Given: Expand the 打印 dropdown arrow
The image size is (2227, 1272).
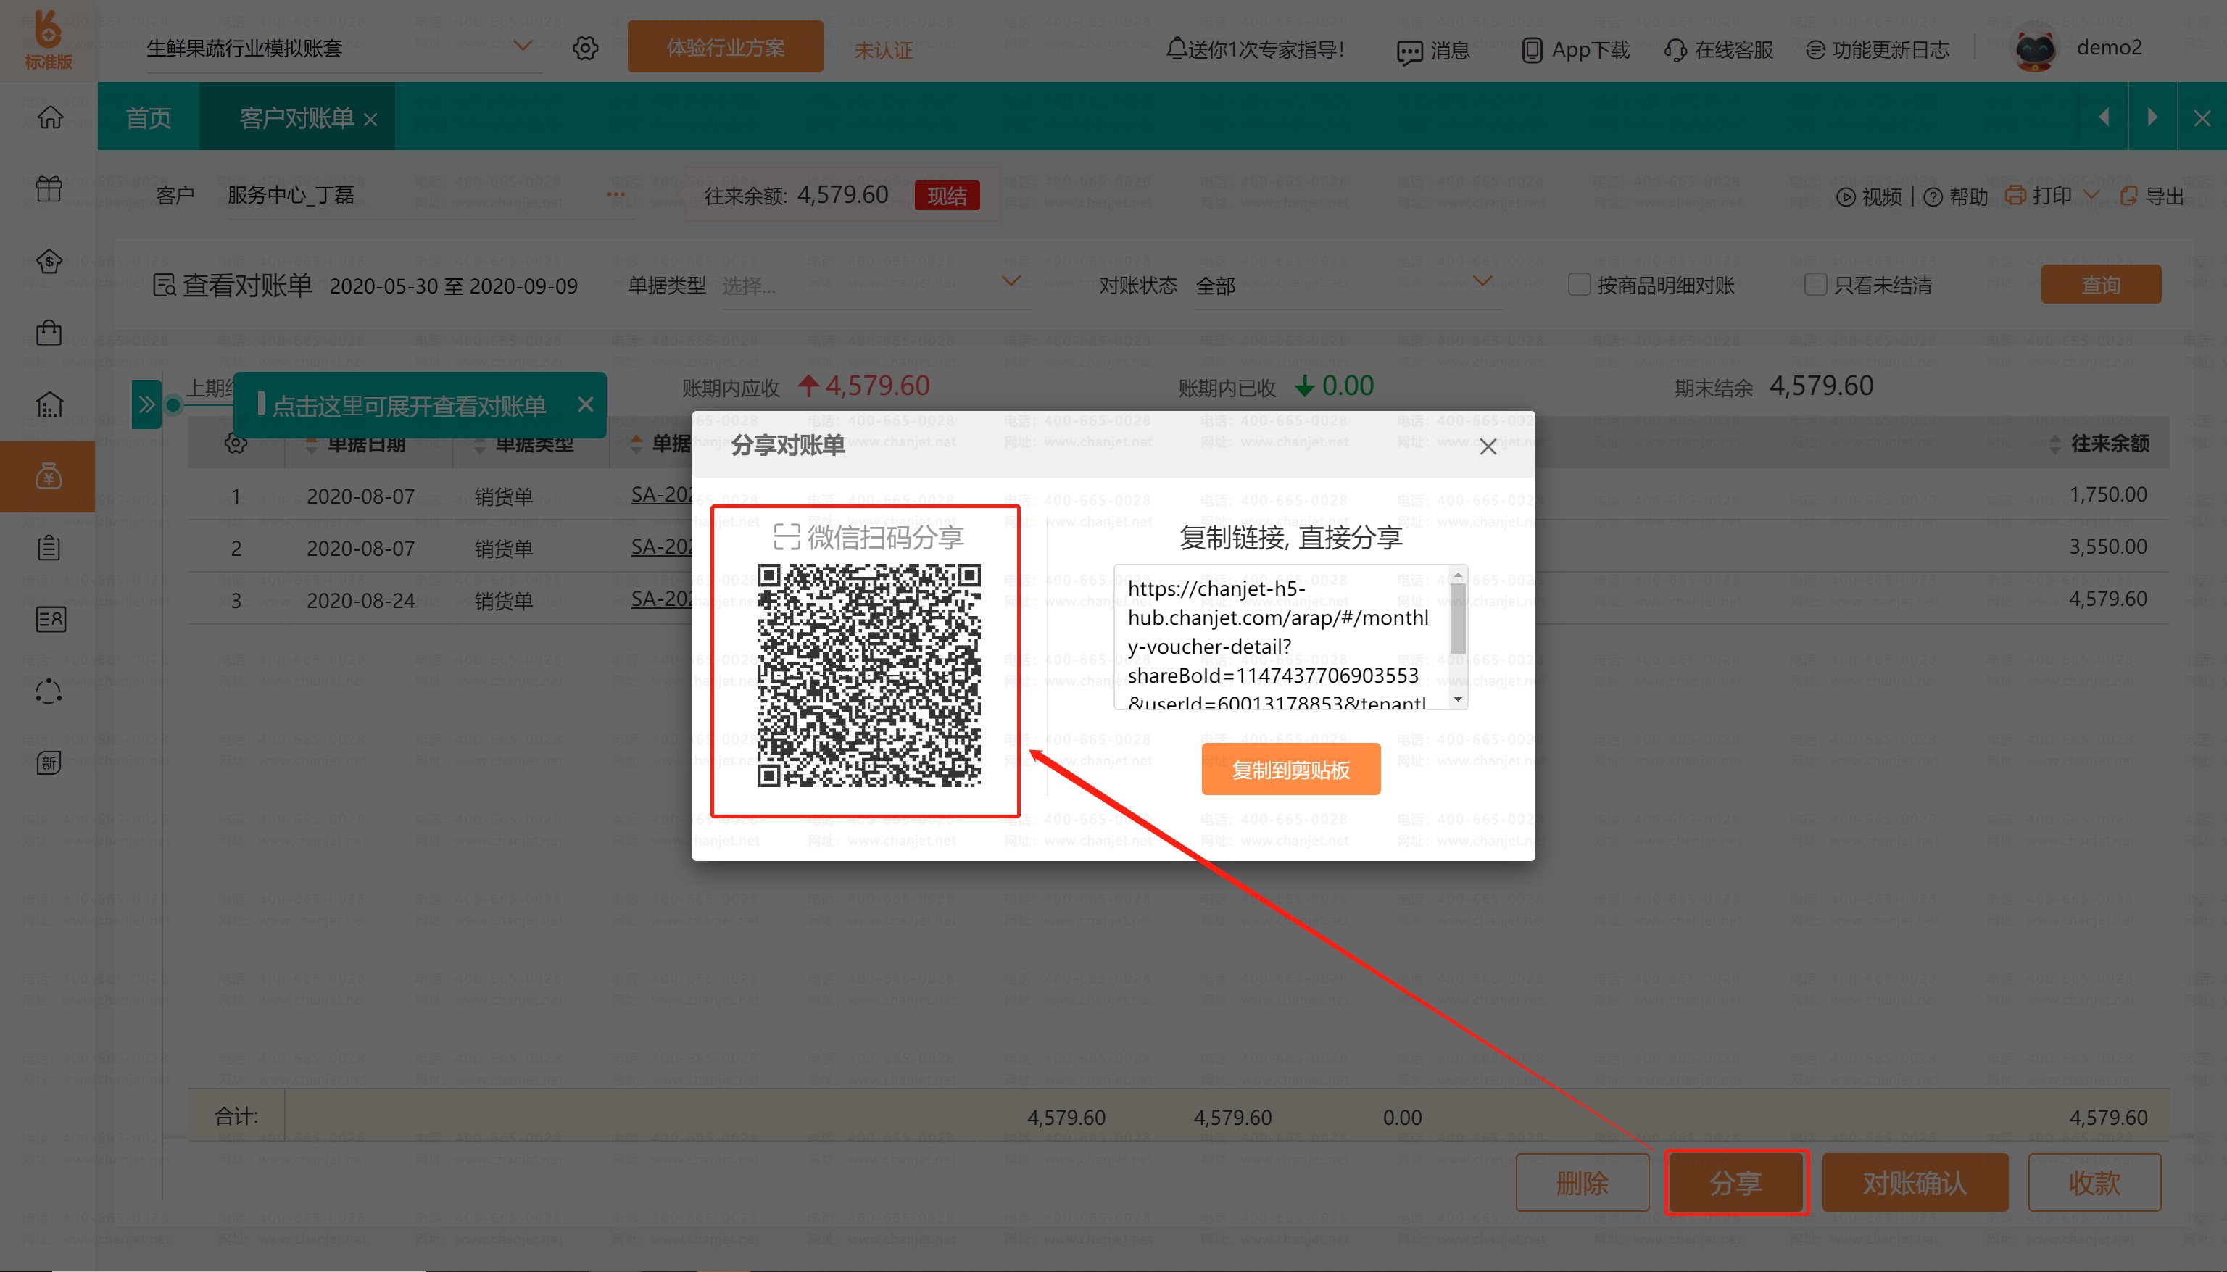Looking at the screenshot, I should click(x=2092, y=195).
